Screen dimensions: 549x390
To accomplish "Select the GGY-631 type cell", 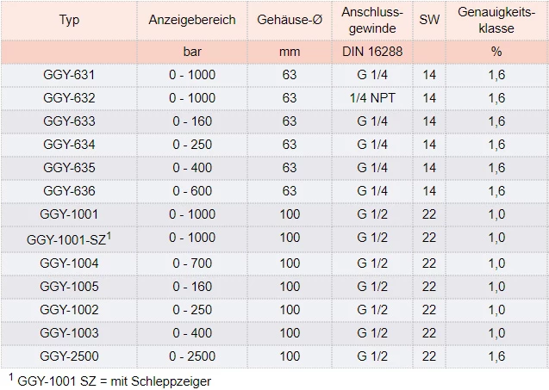I will [x=69, y=75].
